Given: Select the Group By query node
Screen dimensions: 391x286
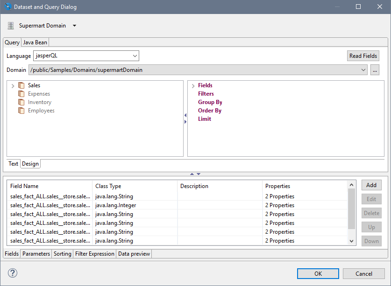Looking at the screenshot, I should pos(210,102).
